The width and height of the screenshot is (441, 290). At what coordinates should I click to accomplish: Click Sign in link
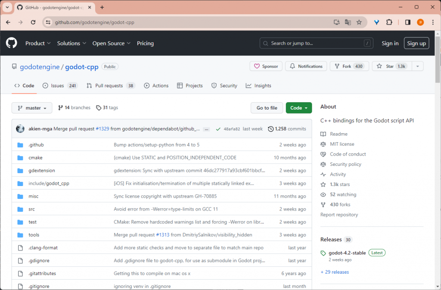[x=390, y=43]
